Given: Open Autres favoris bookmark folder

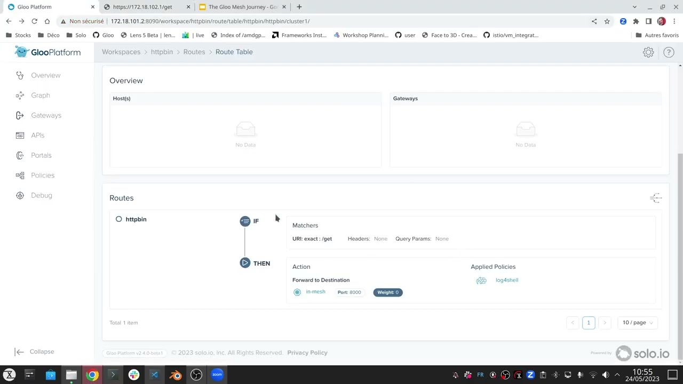Looking at the screenshot, I should (x=657, y=35).
